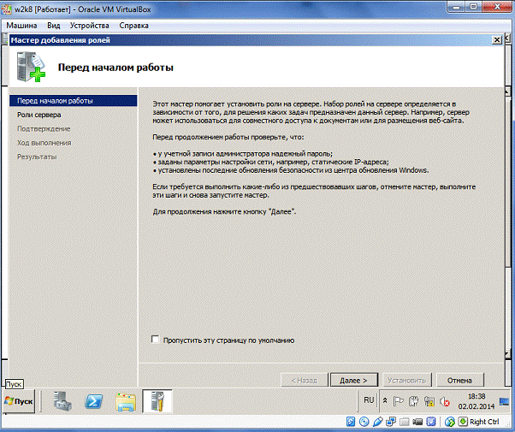The image size is (515, 432).
Task: Open the Вид menu
Action: [x=54, y=26]
